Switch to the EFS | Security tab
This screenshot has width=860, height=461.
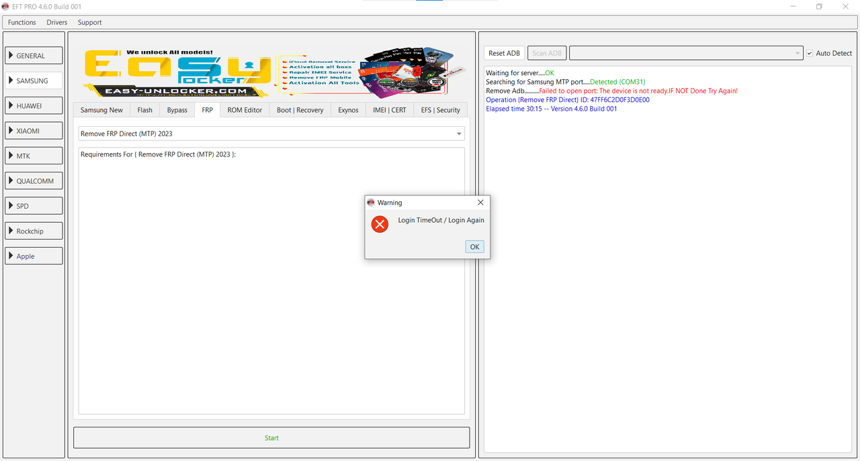[441, 110]
